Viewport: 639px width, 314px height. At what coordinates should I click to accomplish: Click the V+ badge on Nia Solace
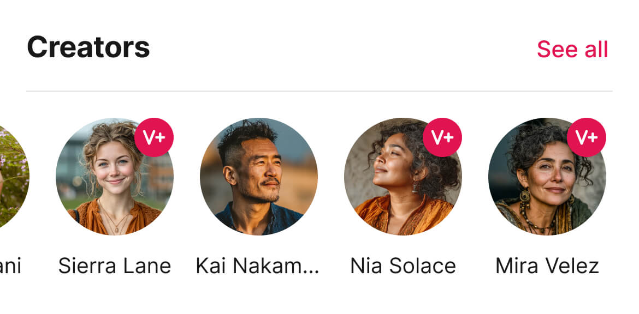442,137
